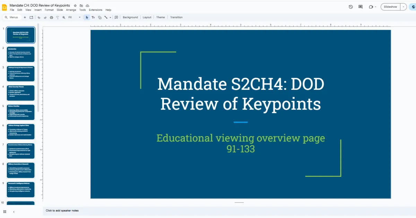Viewport: 416px width, 218px height.
Task: Redo the last action
Action: [x=45, y=17]
